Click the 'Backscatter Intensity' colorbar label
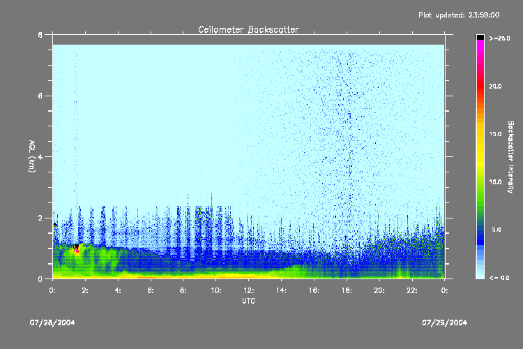The image size is (523, 349). (x=510, y=157)
